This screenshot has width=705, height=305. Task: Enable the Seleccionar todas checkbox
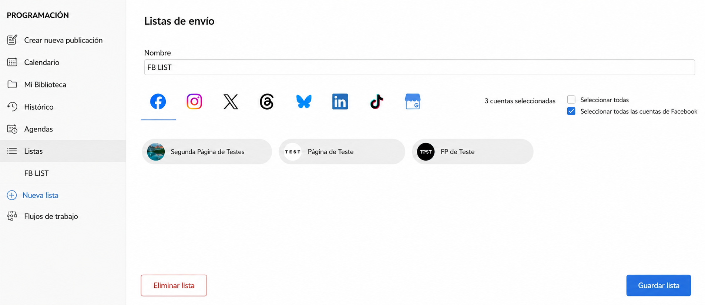click(571, 100)
